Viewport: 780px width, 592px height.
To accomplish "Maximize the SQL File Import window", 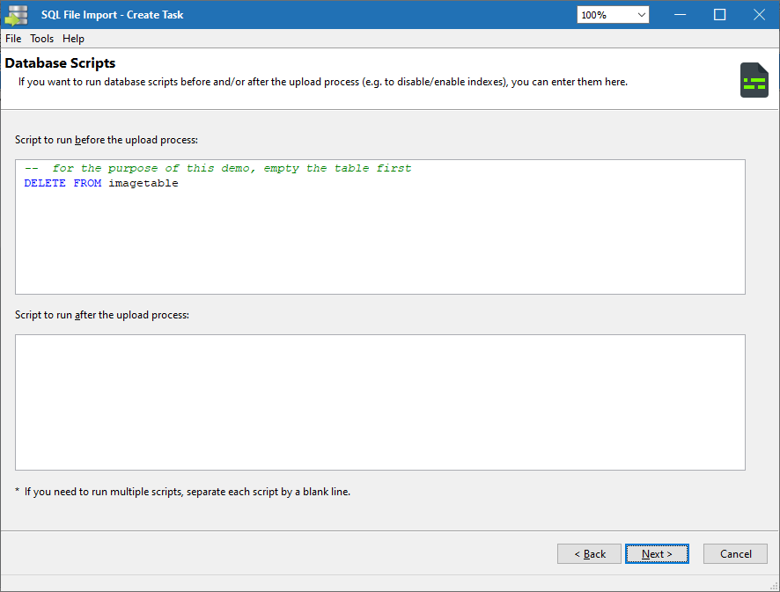I will [719, 14].
